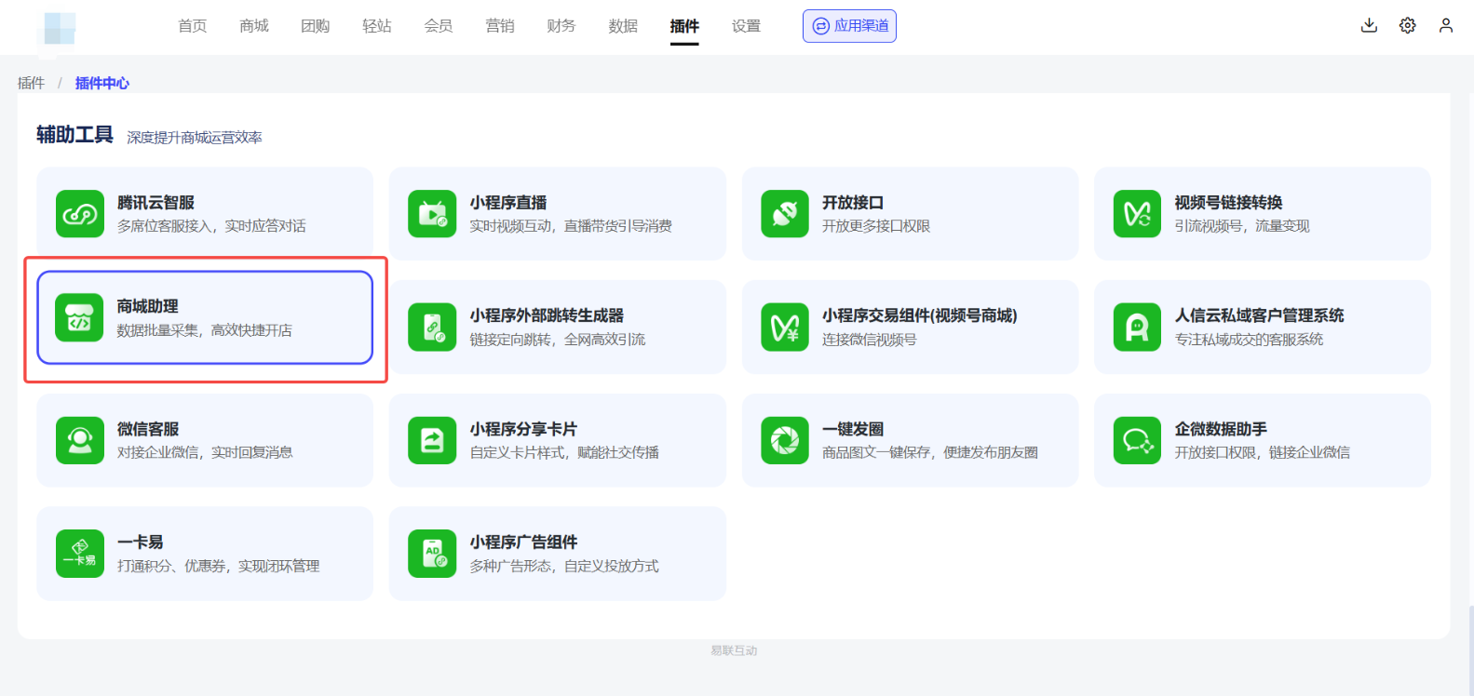Open the 小程序直播 live stream icon

coord(432,214)
